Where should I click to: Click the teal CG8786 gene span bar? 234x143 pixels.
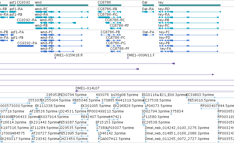[x=109, y=5]
